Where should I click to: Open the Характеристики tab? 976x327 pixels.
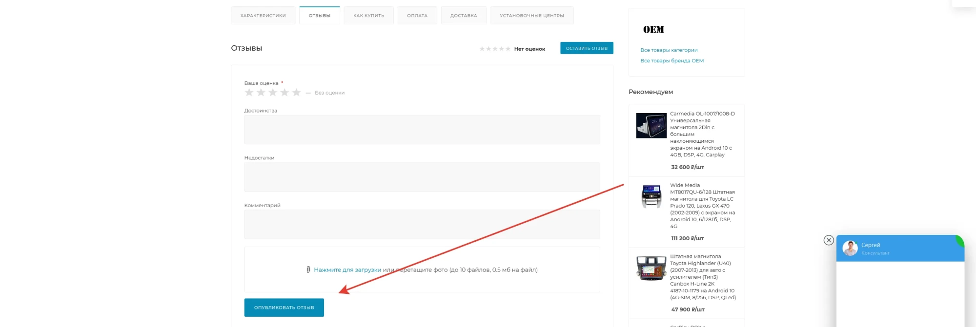263,16
